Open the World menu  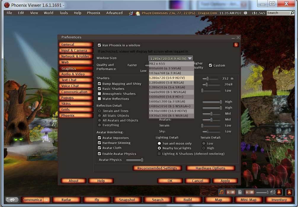(x=49, y=13)
